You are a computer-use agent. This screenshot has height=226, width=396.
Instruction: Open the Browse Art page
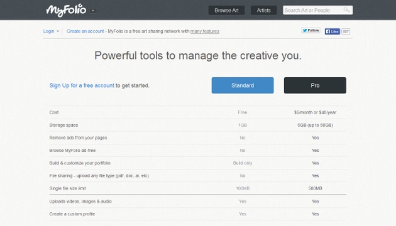coord(226,10)
